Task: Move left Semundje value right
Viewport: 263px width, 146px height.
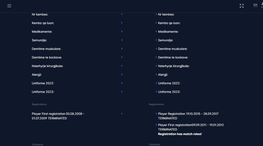Action: (x=122, y=40)
